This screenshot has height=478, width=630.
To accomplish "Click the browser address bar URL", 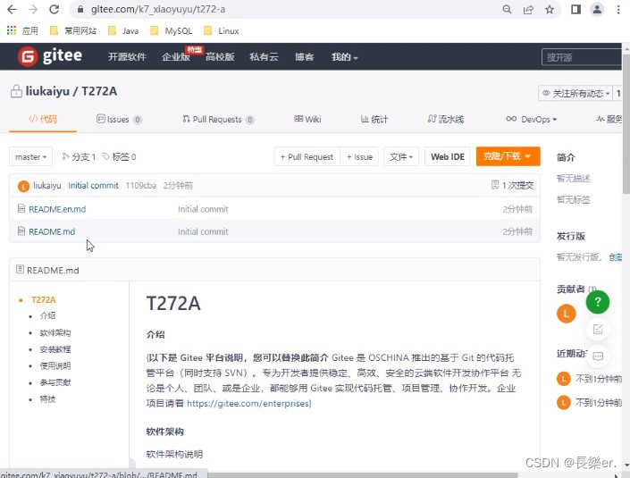I will (x=157, y=9).
